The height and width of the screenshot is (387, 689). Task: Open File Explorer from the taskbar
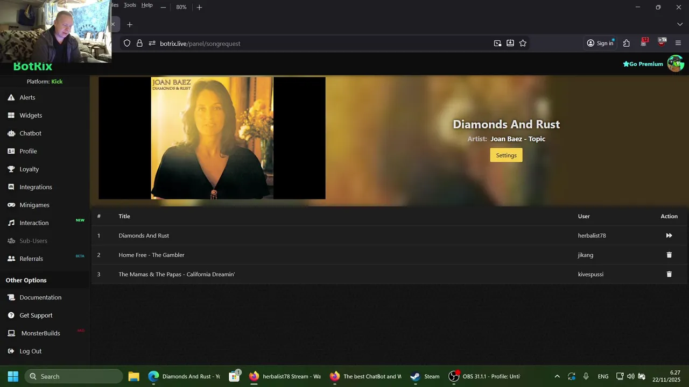[x=134, y=376]
